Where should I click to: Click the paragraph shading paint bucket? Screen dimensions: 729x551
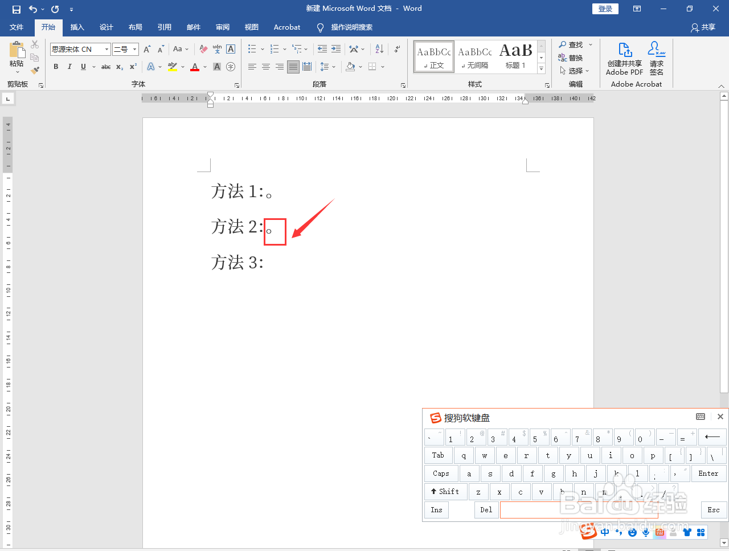point(351,67)
